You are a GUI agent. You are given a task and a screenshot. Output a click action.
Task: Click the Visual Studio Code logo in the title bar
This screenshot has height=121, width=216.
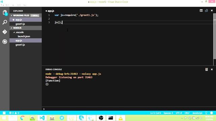coord(2,2)
